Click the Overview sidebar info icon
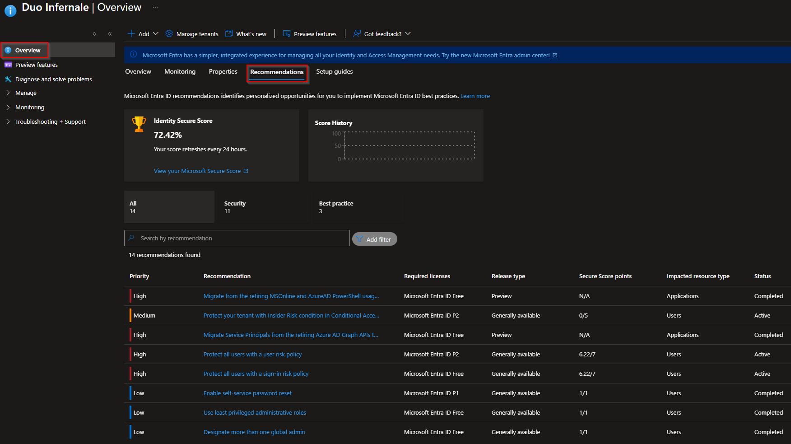Image resolution: width=791 pixels, height=444 pixels. click(x=8, y=50)
